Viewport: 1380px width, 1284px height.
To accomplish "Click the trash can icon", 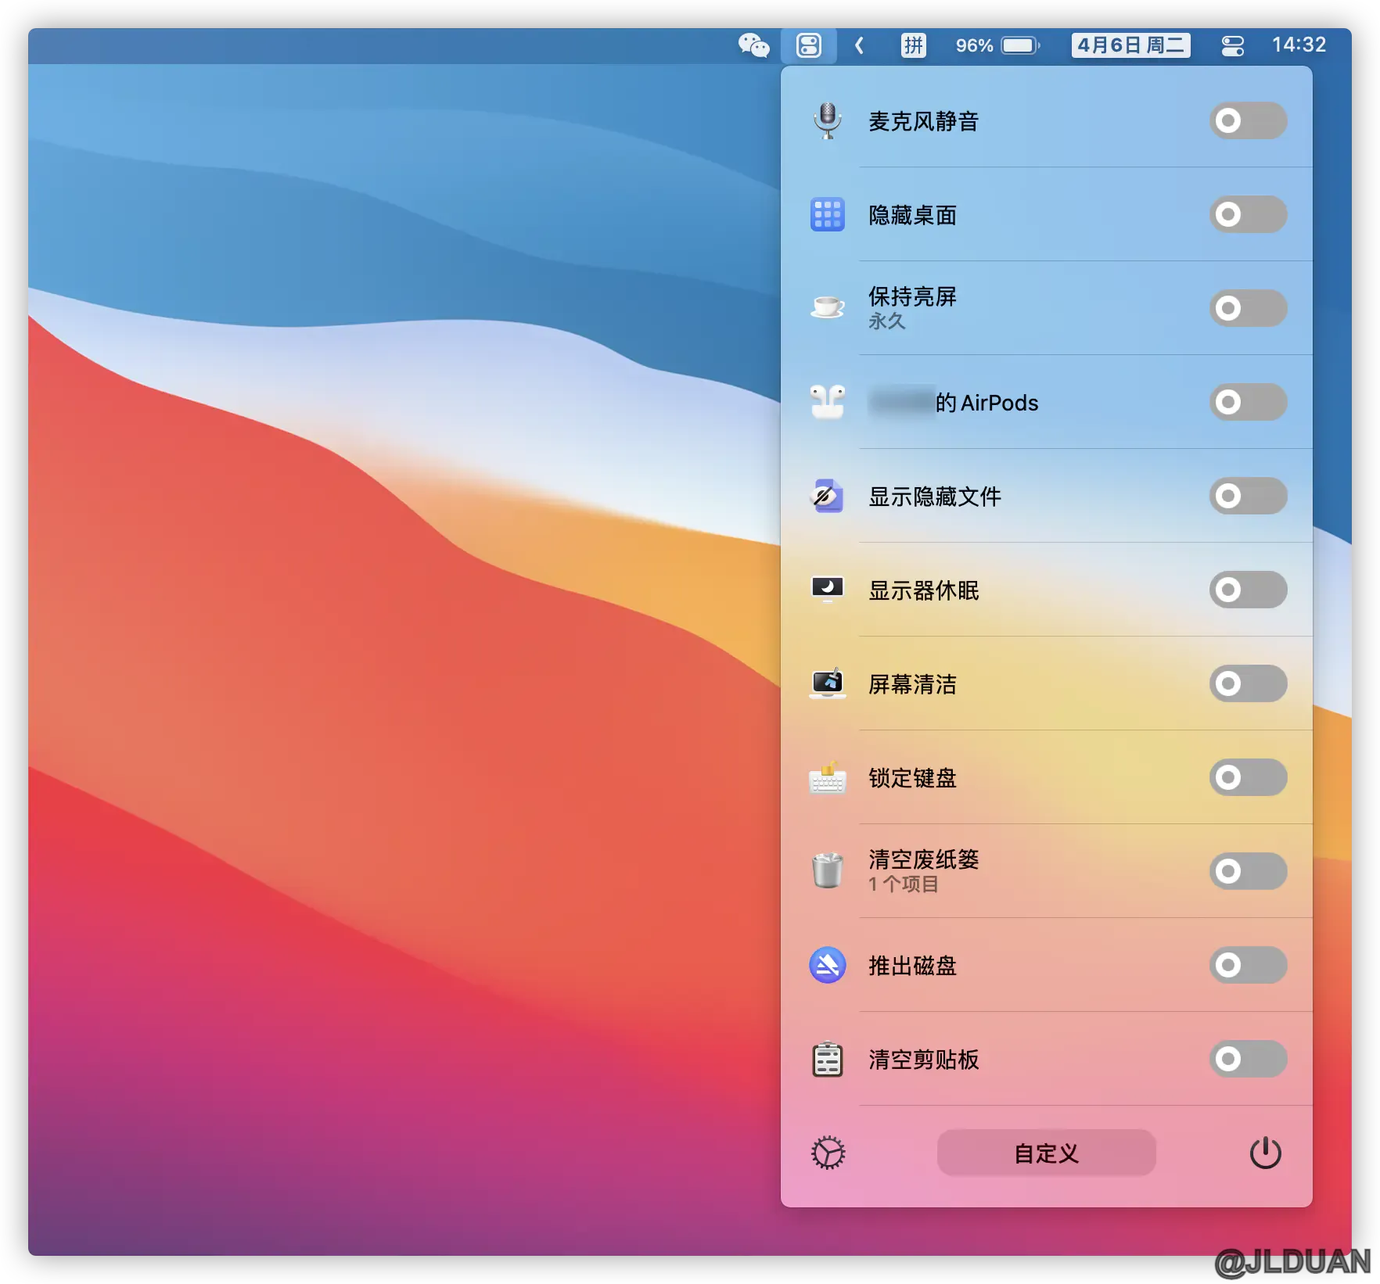I will 828,870.
